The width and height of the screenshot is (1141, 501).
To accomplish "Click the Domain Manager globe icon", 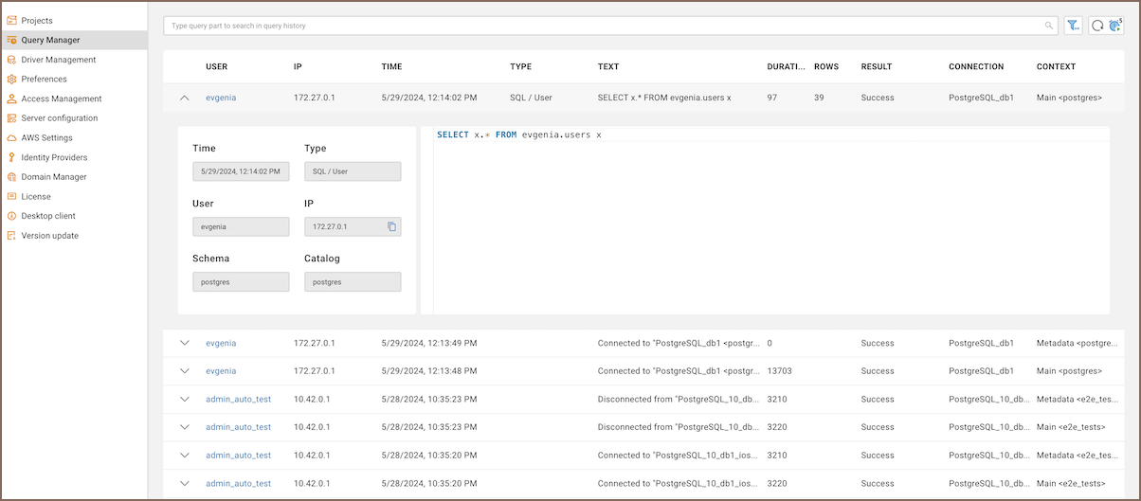I will click(12, 177).
